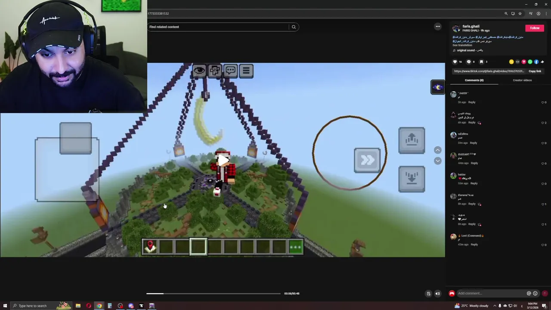Switch to the Creator videos tab

pyautogui.click(x=522, y=80)
